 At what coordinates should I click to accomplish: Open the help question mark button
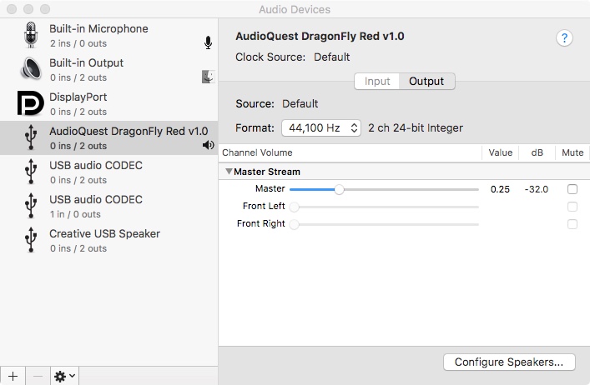tap(564, 38)
